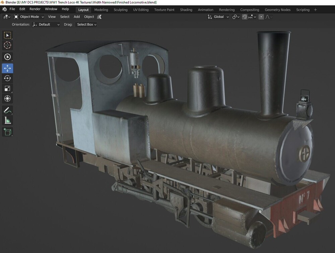This screenshot has height=253, width=335.
Task: Switch to the Texture Paint workspace tab
Action: coord(164,10)
